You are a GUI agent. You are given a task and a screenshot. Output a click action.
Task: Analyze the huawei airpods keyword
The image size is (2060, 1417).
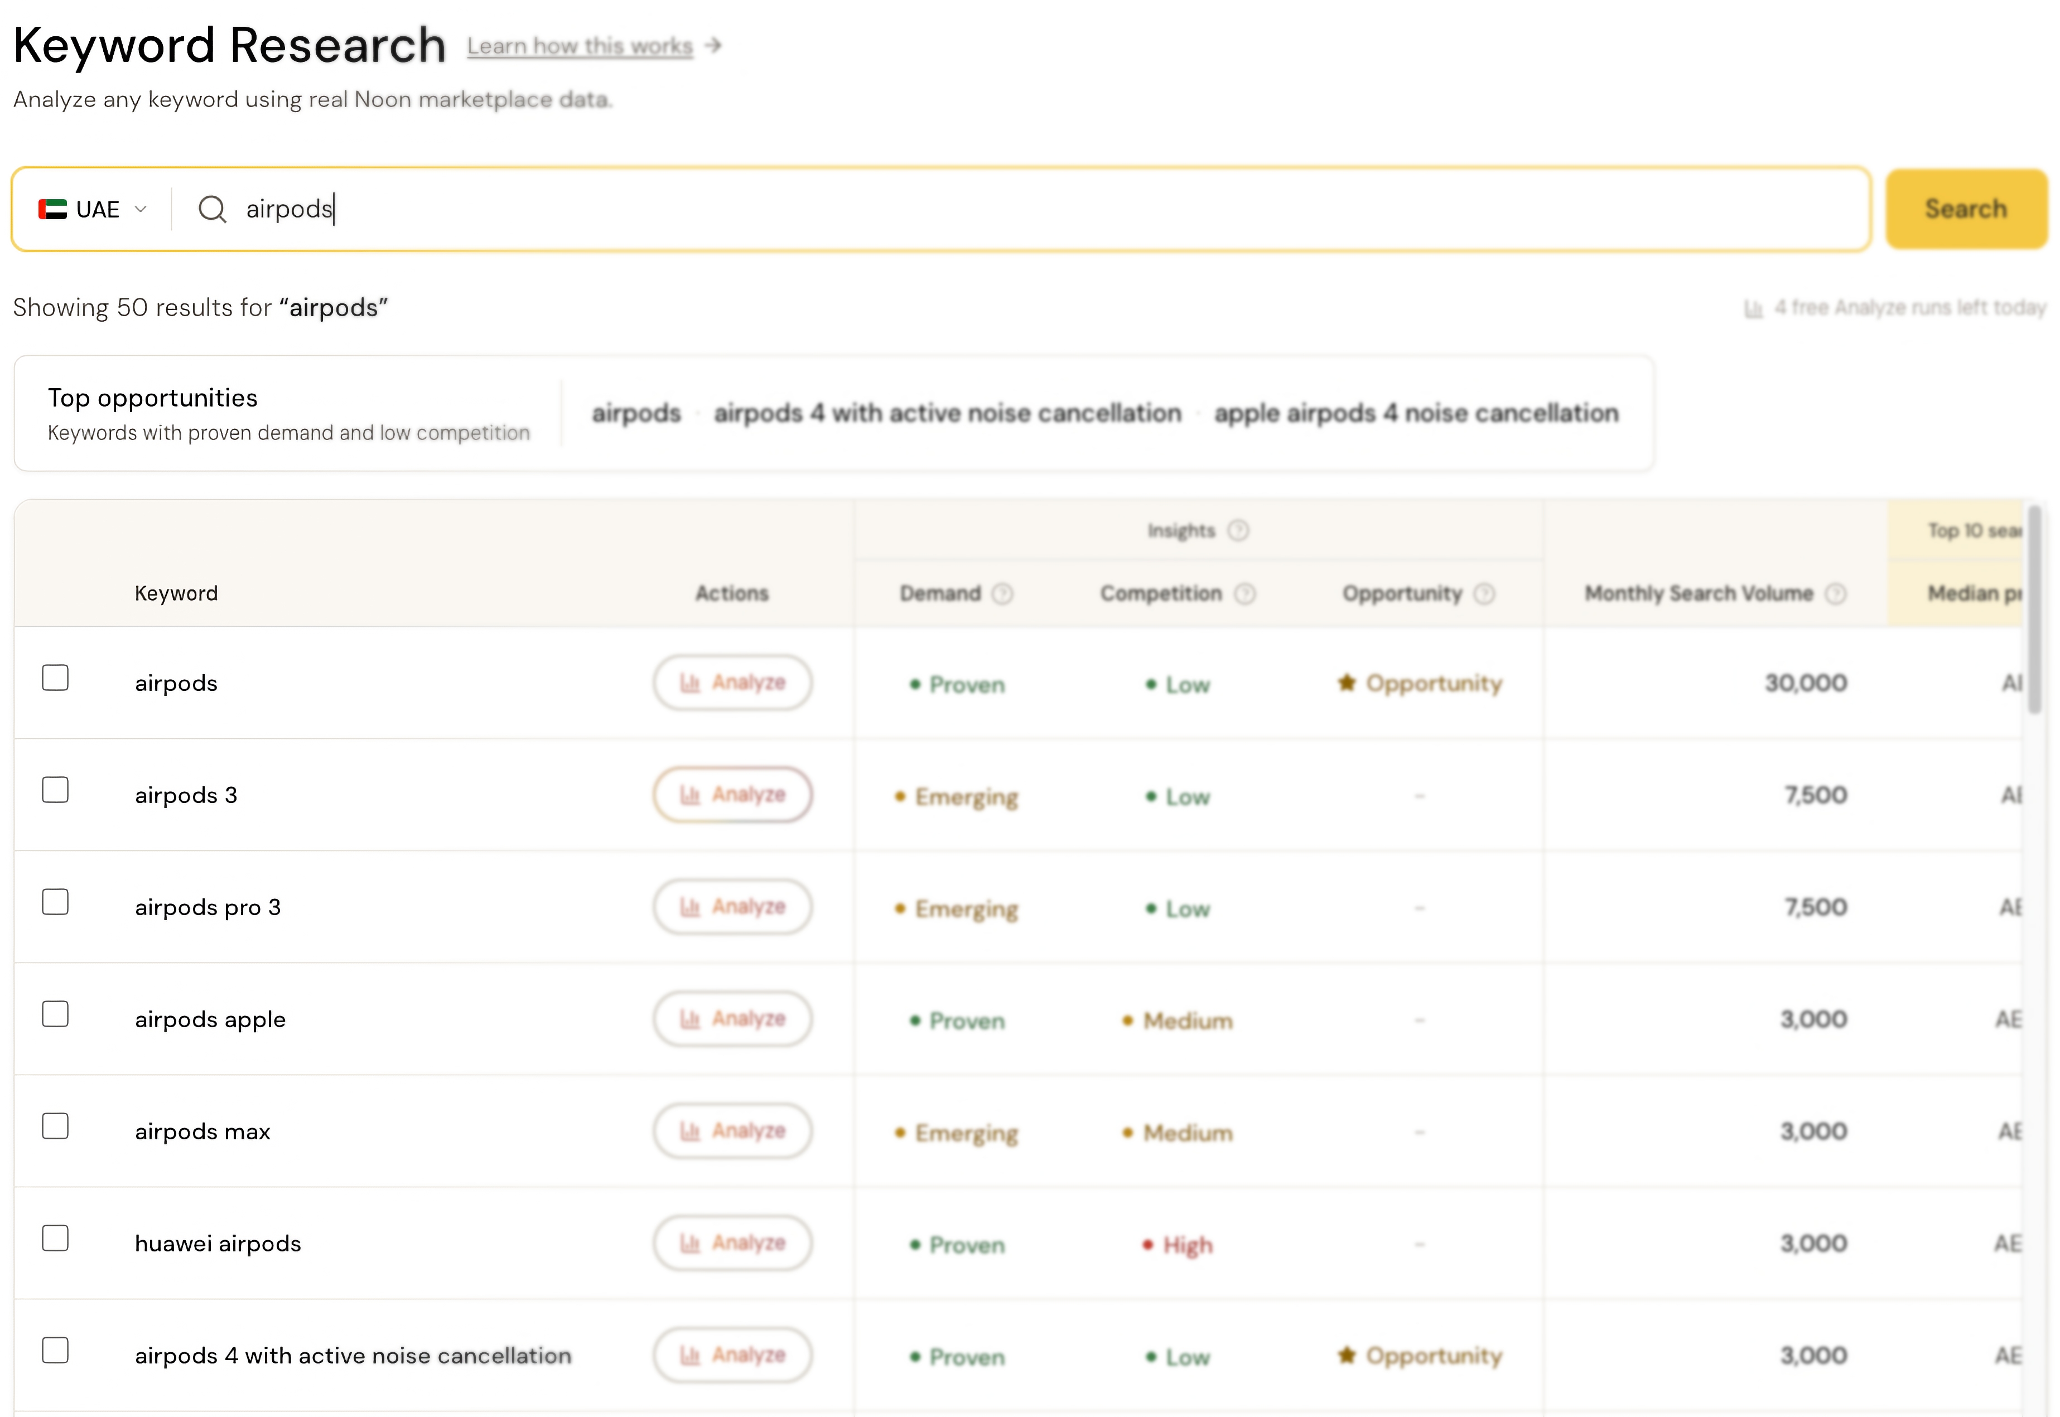(x=732, y=1243)
